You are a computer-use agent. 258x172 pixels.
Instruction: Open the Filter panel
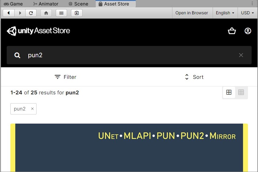[x=65, y=77]
